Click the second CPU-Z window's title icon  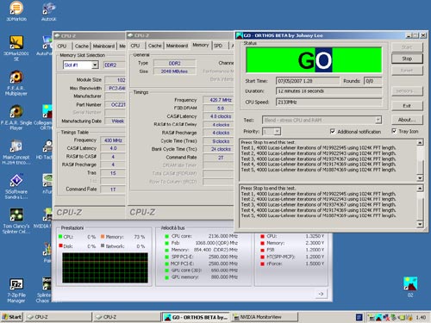(130, 35)
